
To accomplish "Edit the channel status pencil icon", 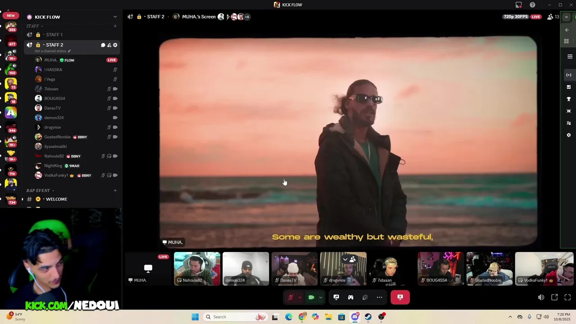I will click(x=69, y=51).
